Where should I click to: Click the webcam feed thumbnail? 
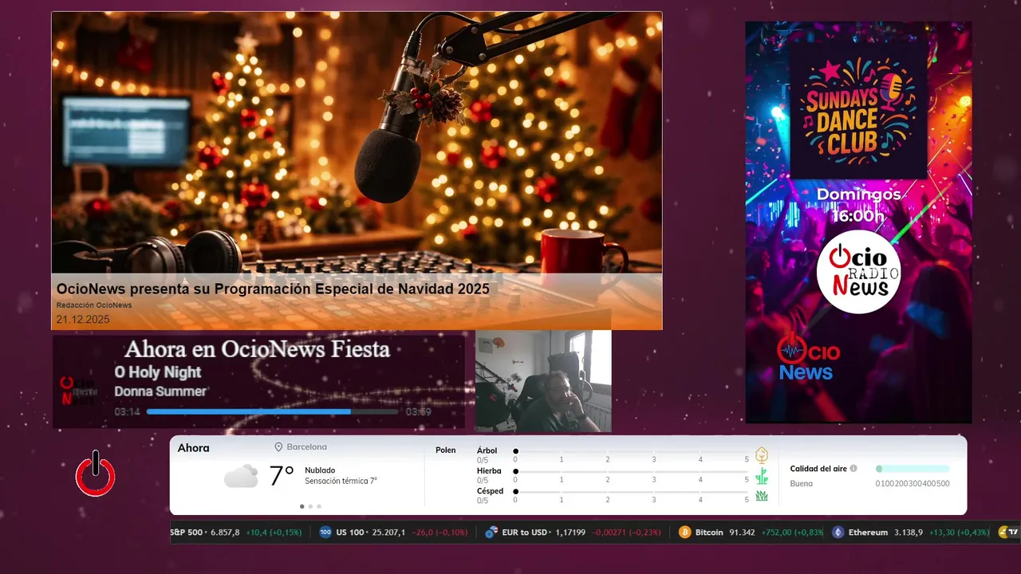543,381
